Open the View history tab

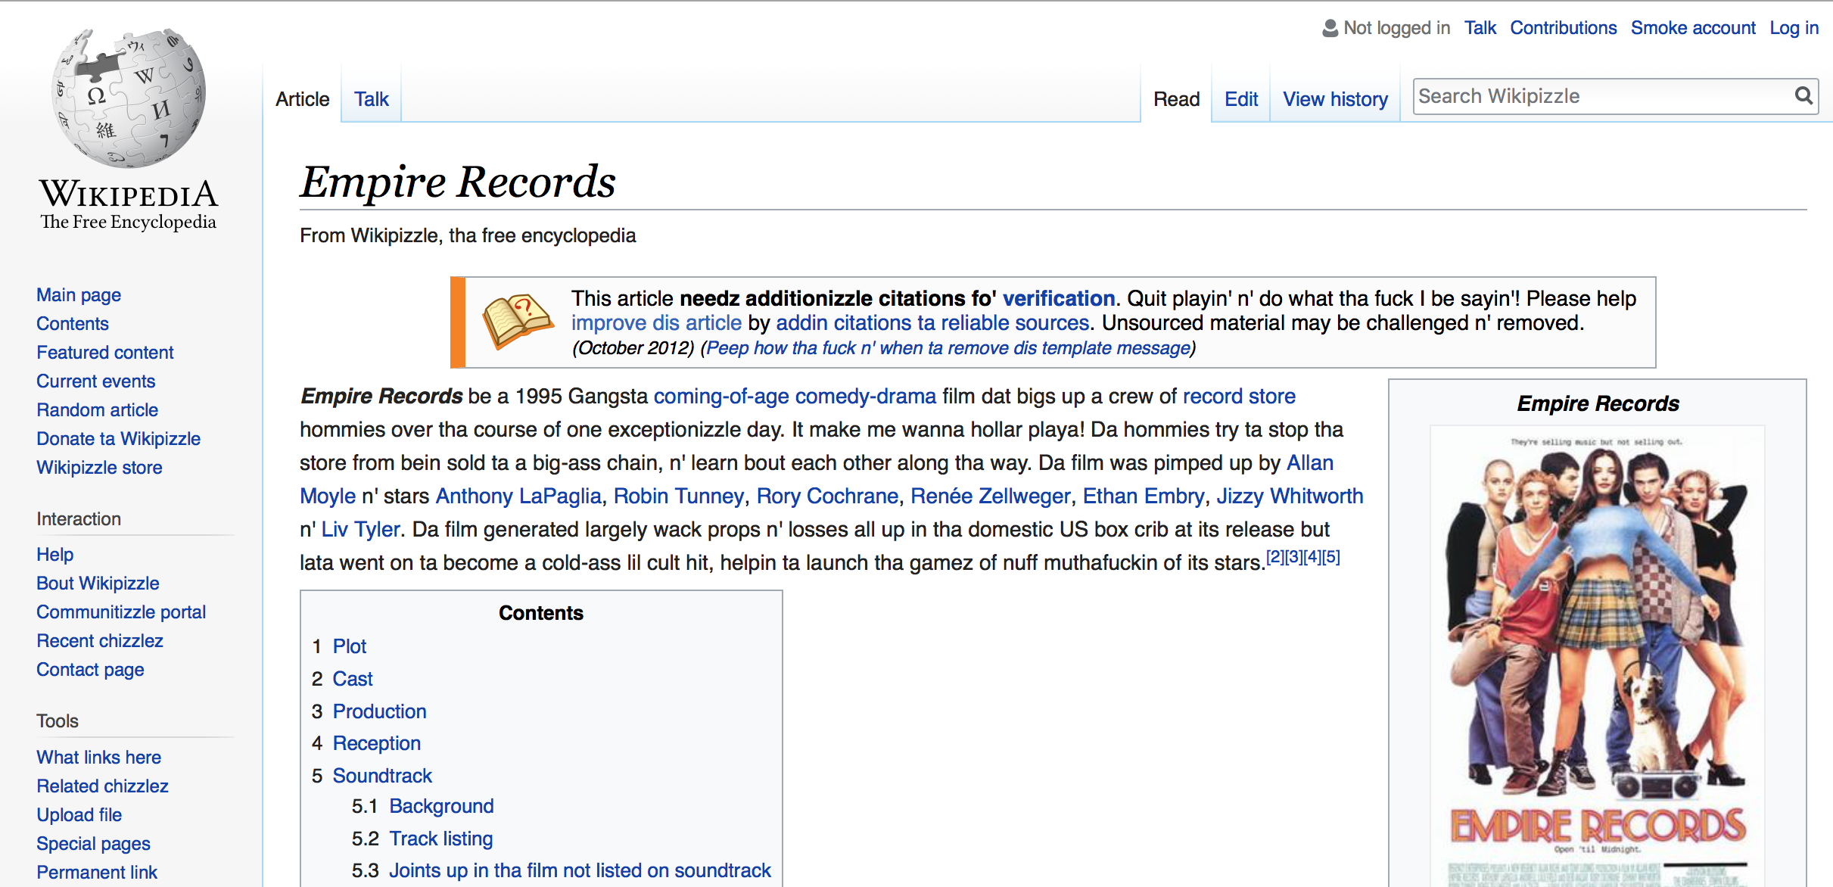(x=1335, y=99)
